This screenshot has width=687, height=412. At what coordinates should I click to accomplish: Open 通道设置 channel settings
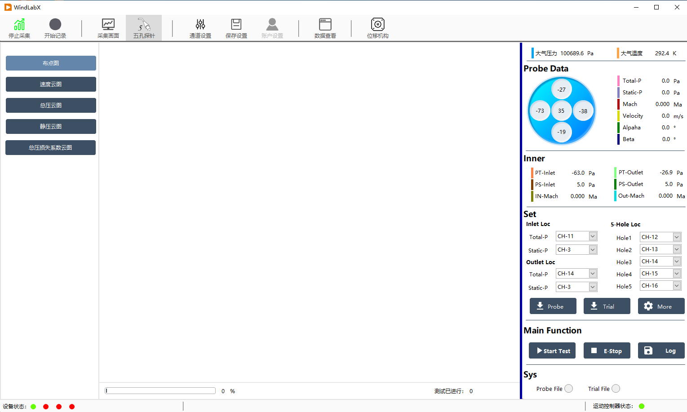[200, 28]
